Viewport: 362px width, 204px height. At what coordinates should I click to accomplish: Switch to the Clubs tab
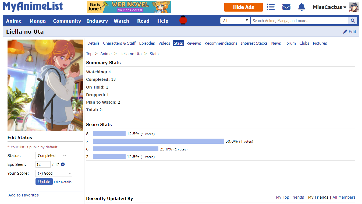[x=304, y=43]
